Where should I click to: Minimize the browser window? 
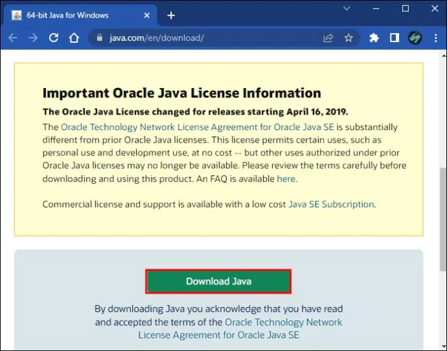[376, 8]
